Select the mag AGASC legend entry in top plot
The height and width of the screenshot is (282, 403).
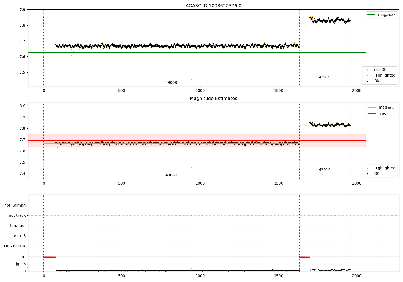click(x=381, y=15)
